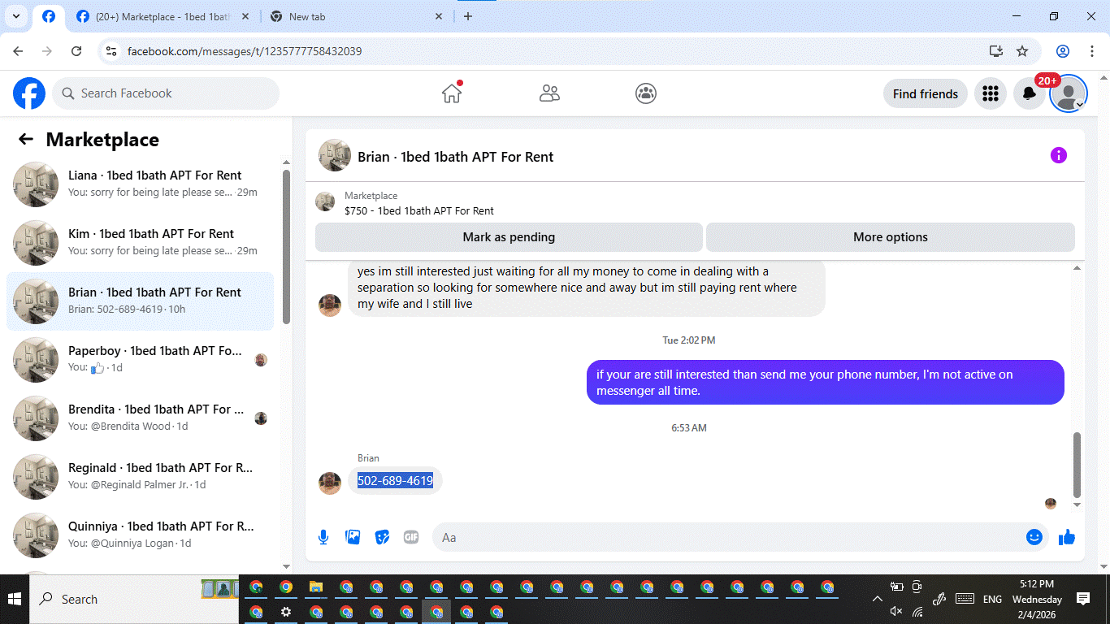Open Paperboy's conversation
1110x624 pixels.
[x=140, y=360]
